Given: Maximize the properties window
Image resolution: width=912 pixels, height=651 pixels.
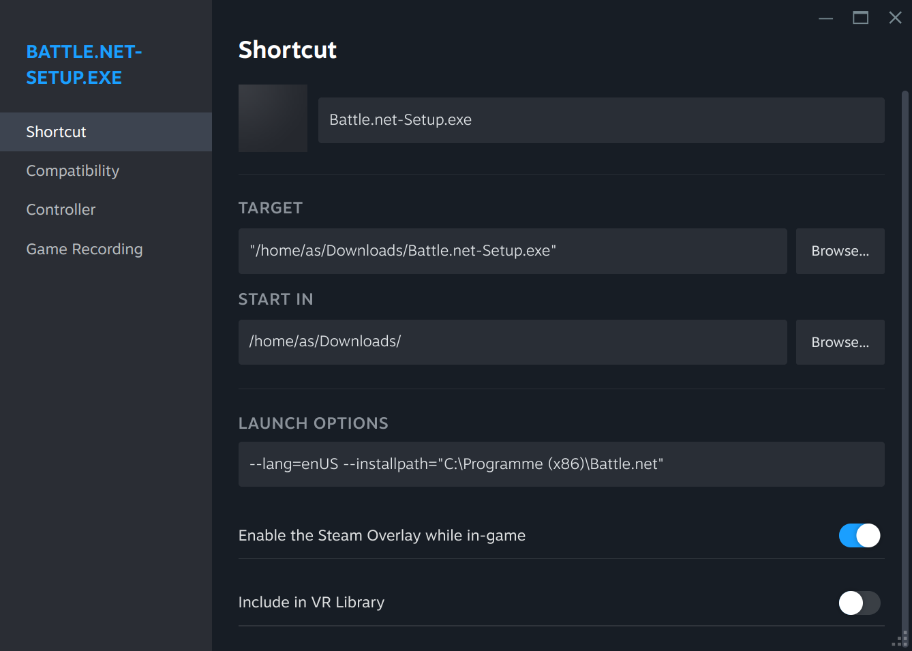Looking at the screenshot, I should (x=861, y=18).
